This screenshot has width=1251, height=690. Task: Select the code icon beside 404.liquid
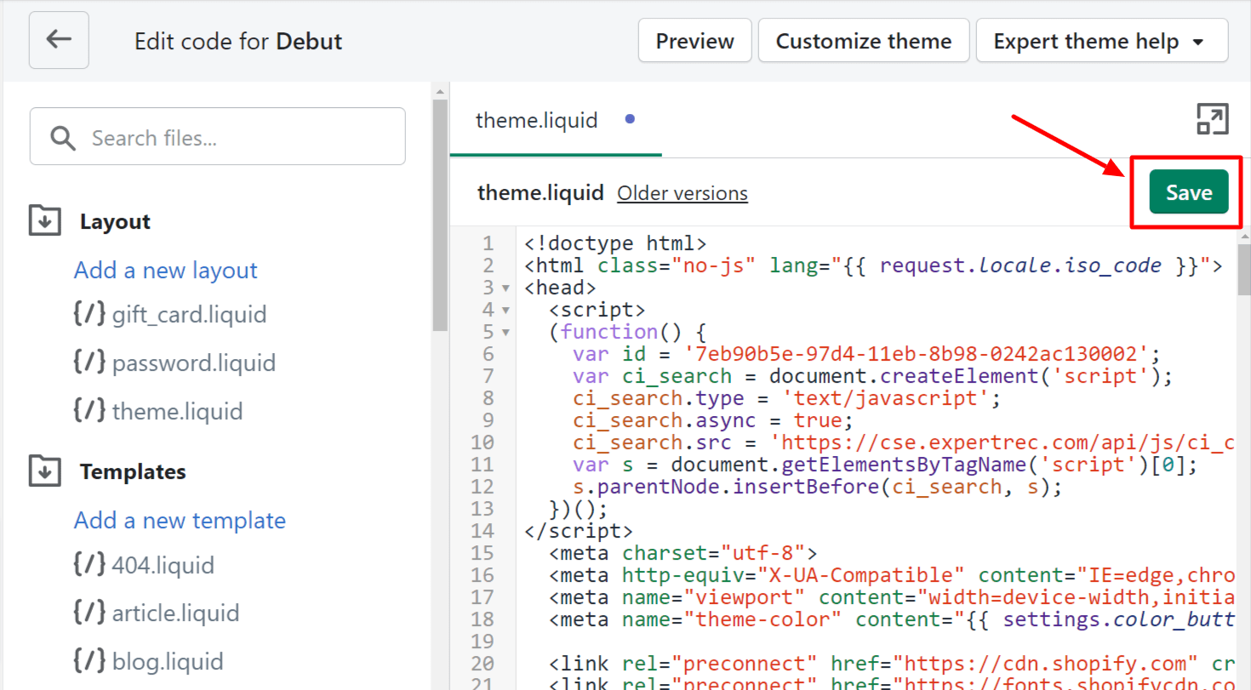coord(89,564)
